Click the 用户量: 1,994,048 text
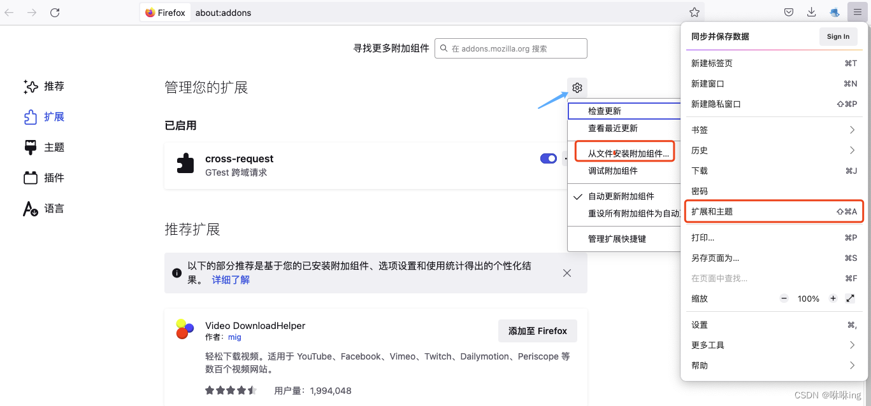 [313, 391]
